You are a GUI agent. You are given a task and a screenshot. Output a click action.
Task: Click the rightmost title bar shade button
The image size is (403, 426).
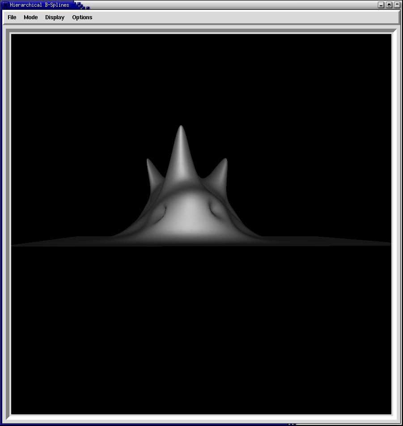(x=397, y=5)
